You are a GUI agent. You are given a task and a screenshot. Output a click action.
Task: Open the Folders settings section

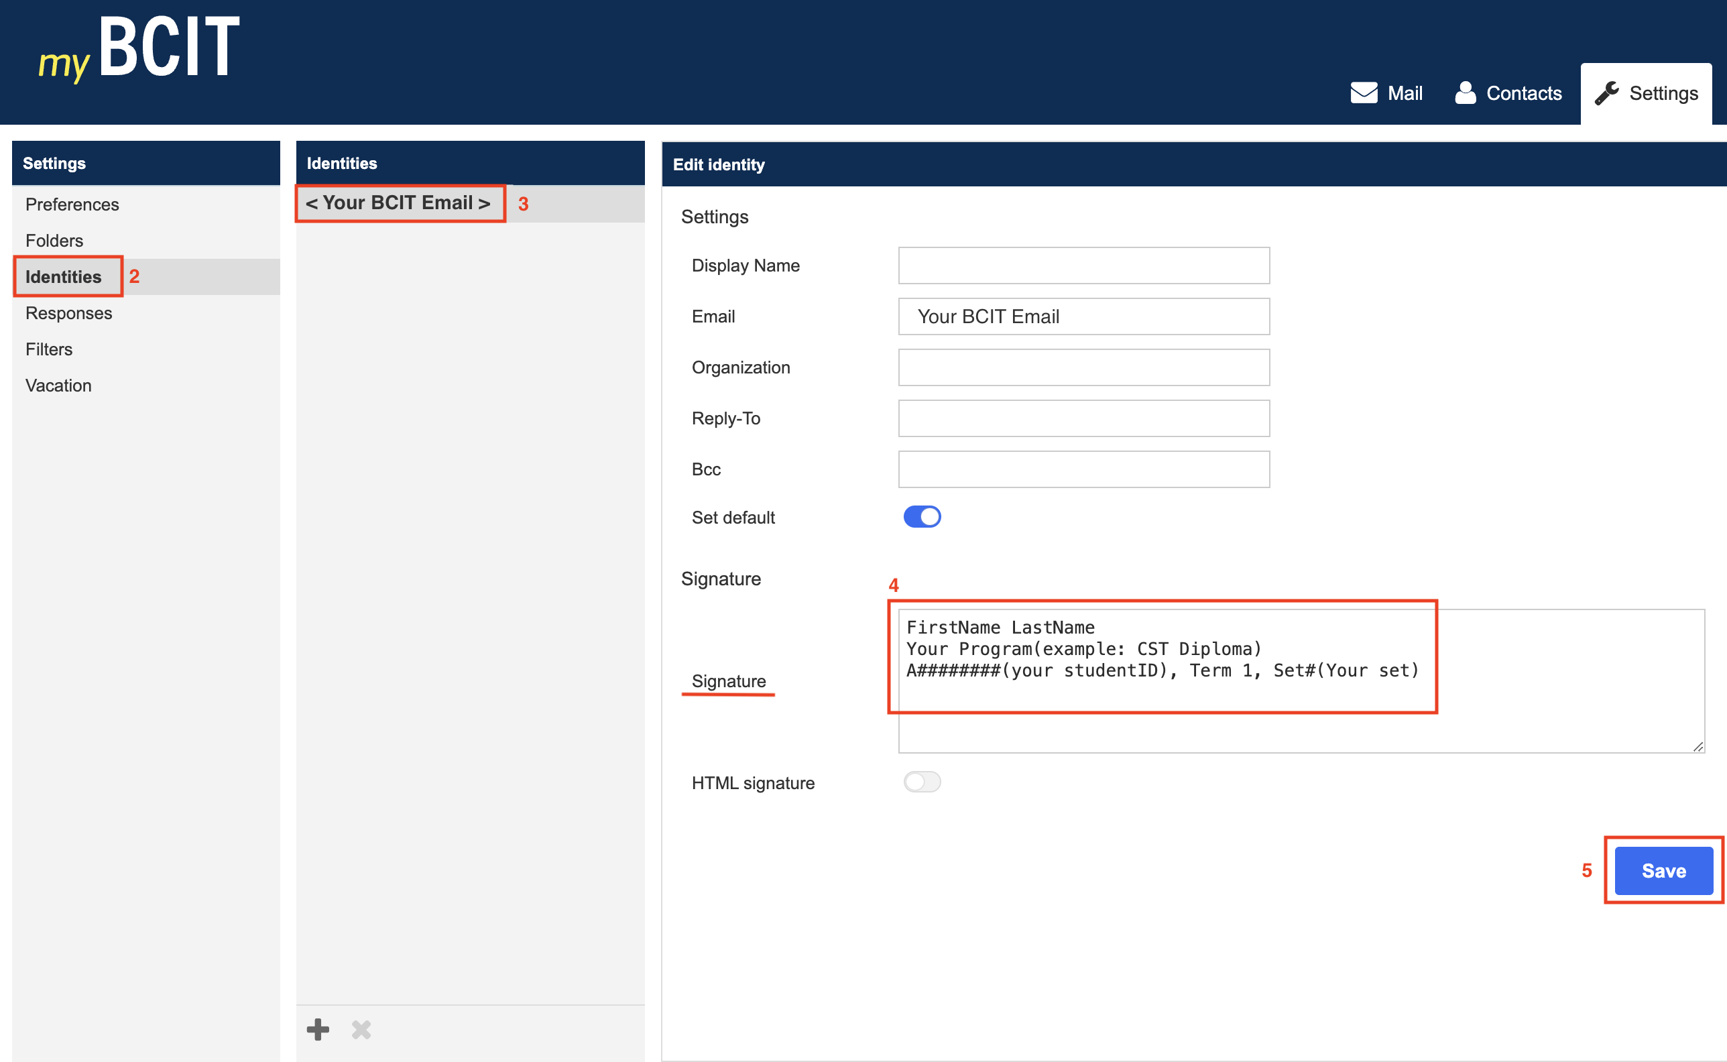point(54,241)
